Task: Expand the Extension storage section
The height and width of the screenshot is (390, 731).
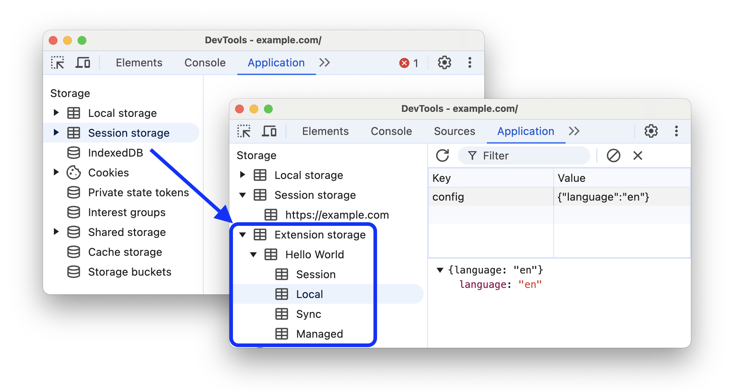Action: 247,235
